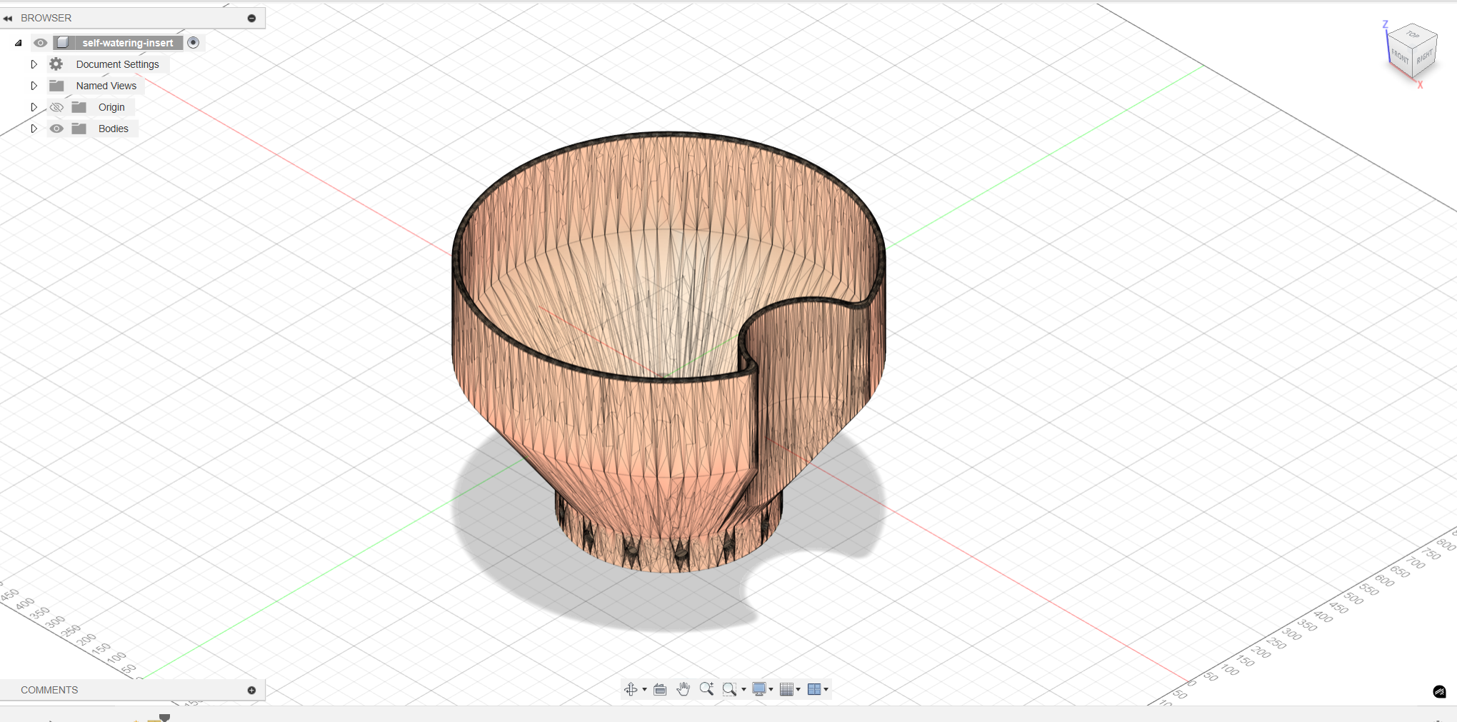The height and width of the screenshot is (722, 1457).
Task: Select the Zoom magnifier tool
Action: click(706, 689)
